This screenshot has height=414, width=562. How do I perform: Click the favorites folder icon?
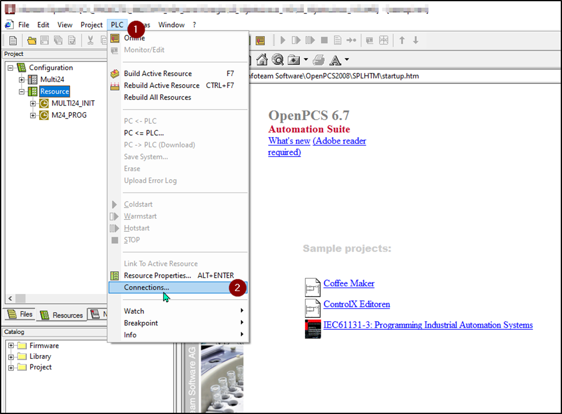tap(294, 60)
